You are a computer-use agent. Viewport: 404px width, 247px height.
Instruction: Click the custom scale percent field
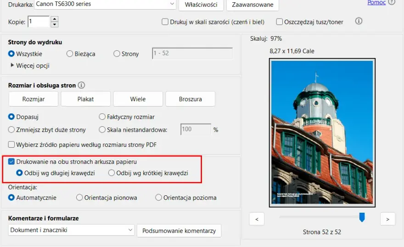[x=196, y=129]
